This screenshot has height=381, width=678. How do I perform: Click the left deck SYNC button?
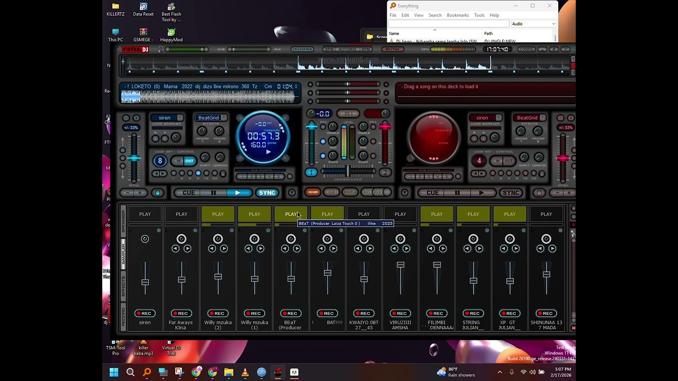tap(267, 193)
